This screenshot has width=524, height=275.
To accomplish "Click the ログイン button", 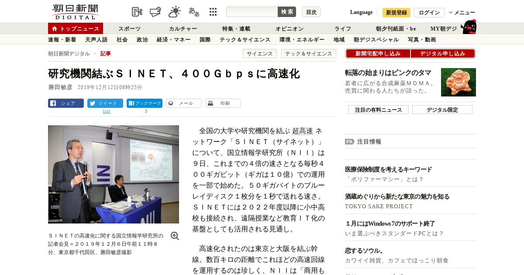I will coord(429,13).
